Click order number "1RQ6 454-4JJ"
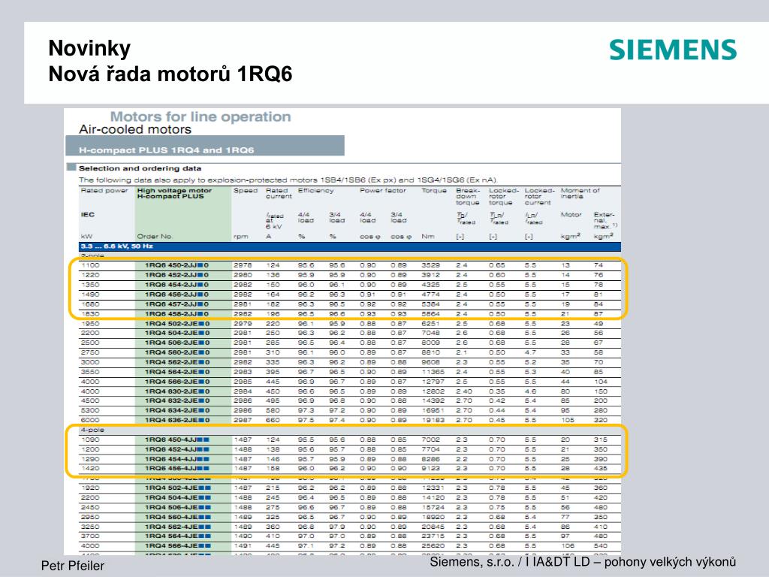This screenshot has width=769, height=577. 177,459
